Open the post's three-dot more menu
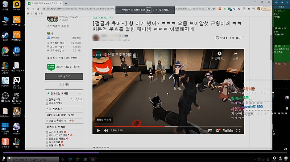 pos(244,38)
